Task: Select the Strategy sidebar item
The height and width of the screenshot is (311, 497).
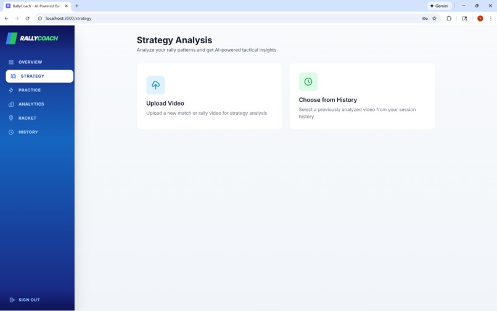Action: click(39, 76)
